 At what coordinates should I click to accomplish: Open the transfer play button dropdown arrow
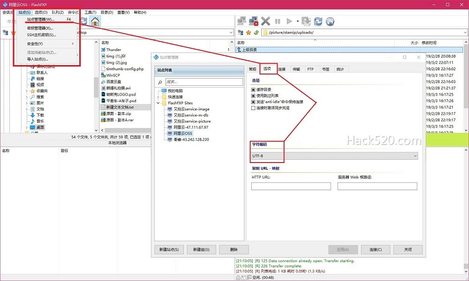298,21
